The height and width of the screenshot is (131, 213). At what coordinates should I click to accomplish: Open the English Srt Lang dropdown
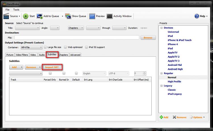point(94,73)
